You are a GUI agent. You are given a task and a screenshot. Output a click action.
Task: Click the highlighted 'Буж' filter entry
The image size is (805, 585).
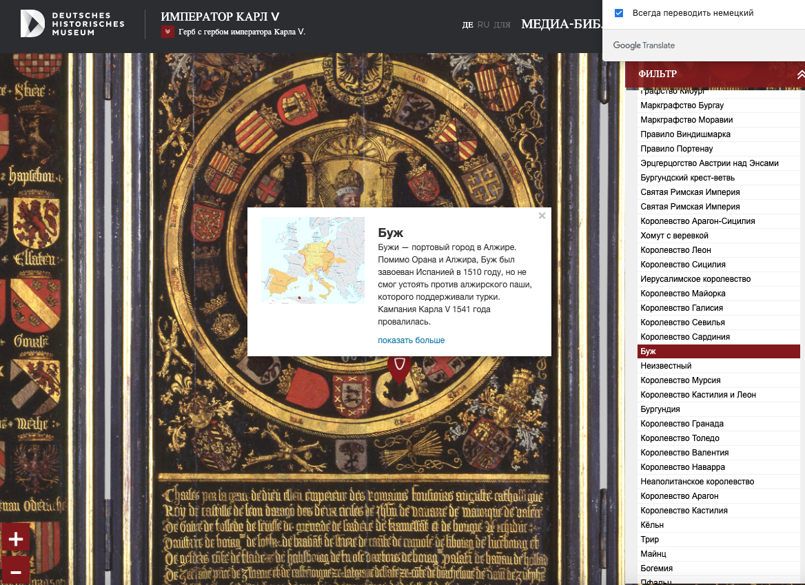[719, 351]
